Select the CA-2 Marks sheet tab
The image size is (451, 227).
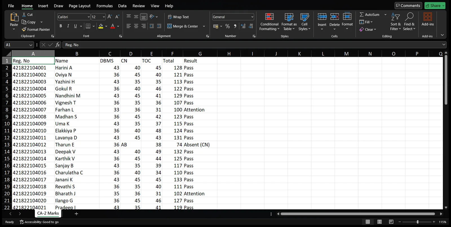pyautogui.click(x=48, y=213)
